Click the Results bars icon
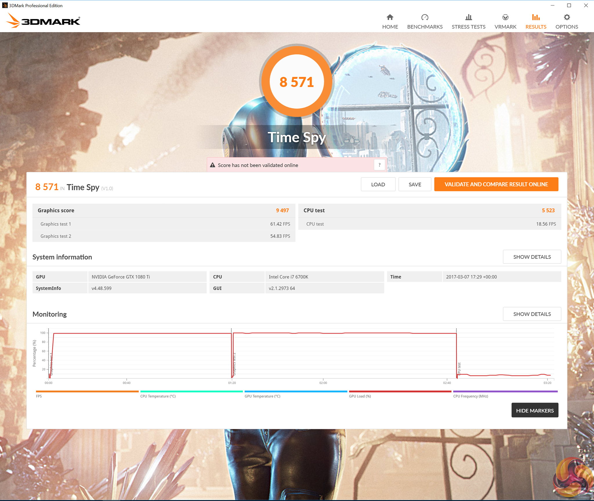This screenshot has height=501, width=594. [x=536, y=17]
